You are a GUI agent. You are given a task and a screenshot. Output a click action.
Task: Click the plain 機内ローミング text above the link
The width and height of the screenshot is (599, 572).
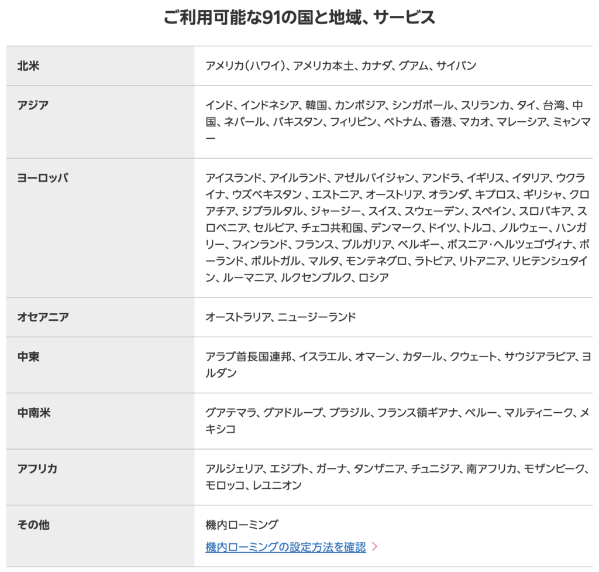click(x=242, y=525)
